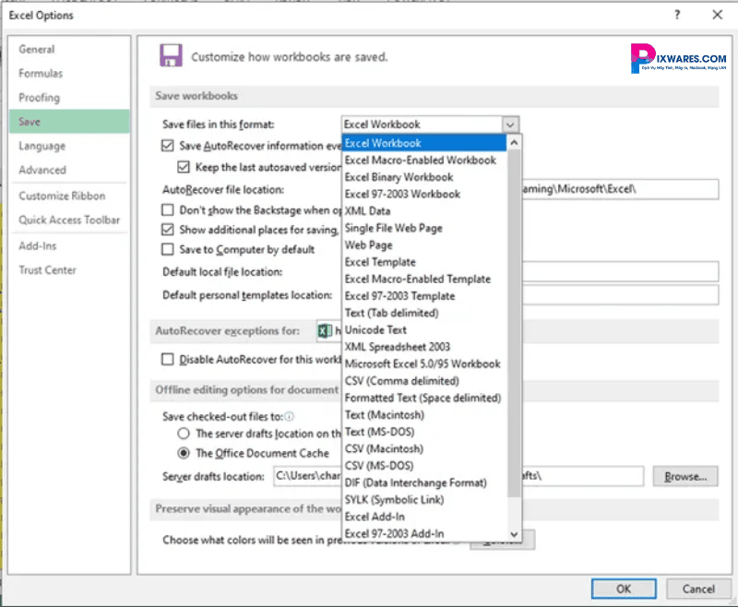Click the scroll down arrow in format list
738x607 pixels.
(x=515, y=534)
